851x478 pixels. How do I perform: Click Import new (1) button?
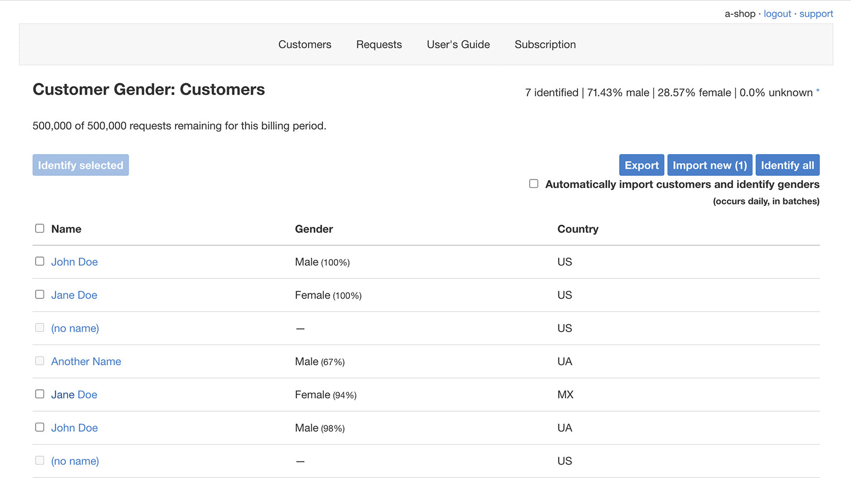click(x=710, y=165)
